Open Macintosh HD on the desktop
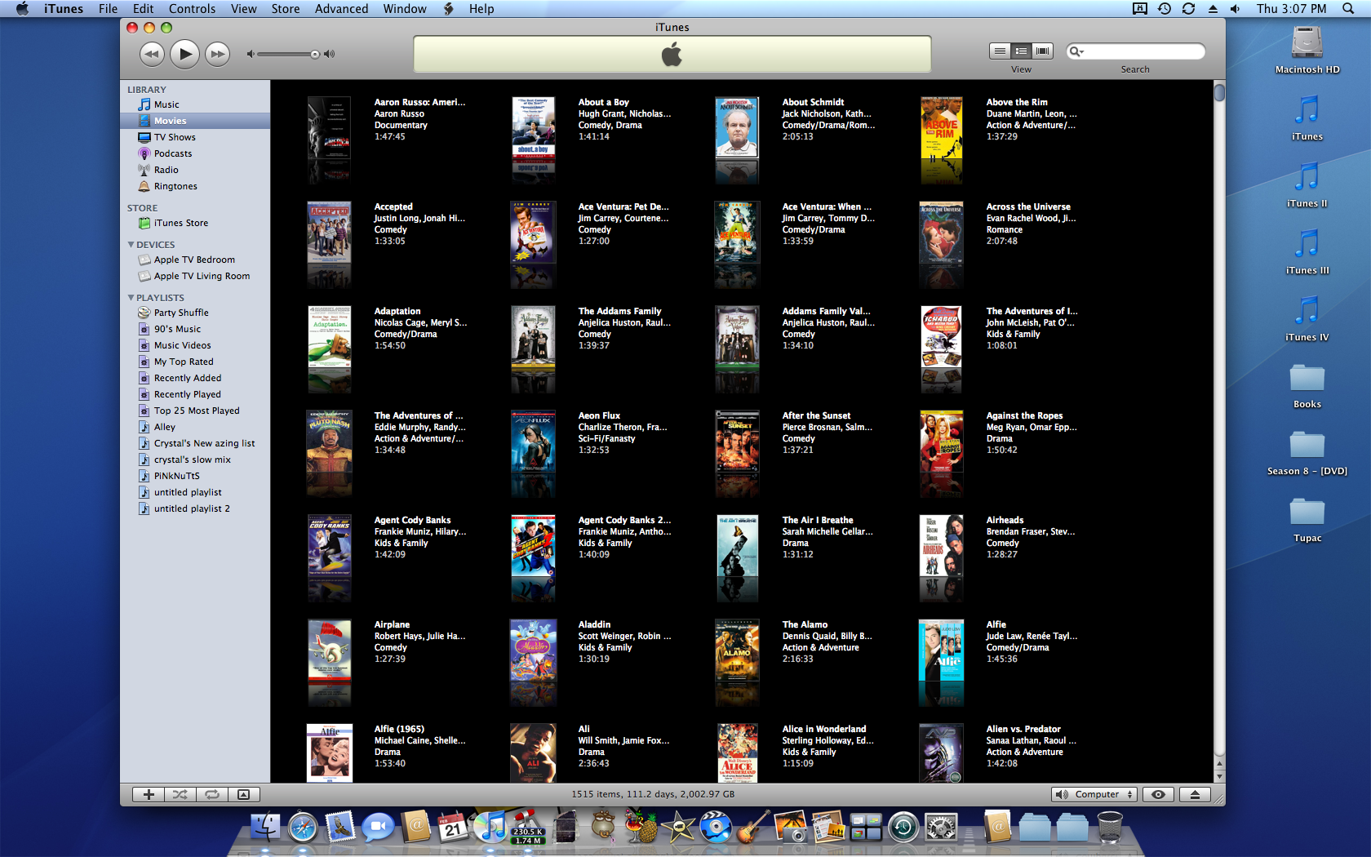1371x857 pixels. [1307, 50]
